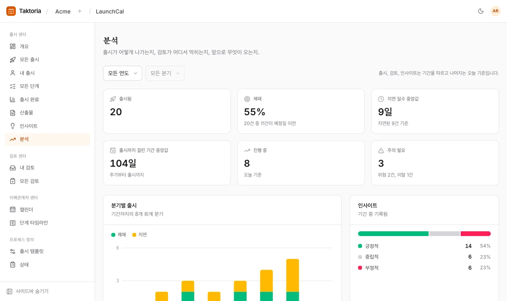Open the 캘린더 page
The image size is (507, 301).
[x=47, y=210]
